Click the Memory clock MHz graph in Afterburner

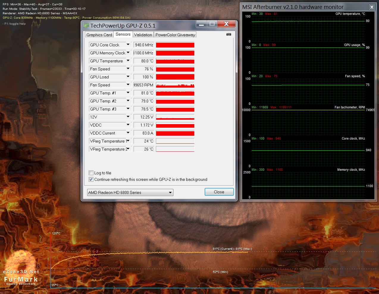308,185
